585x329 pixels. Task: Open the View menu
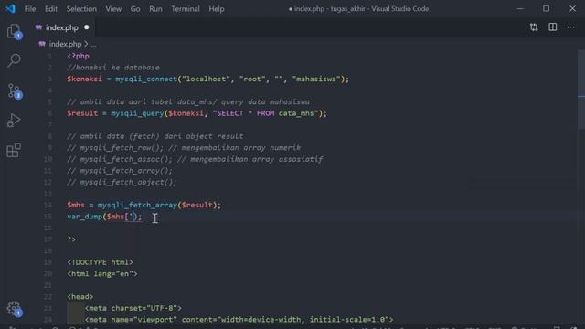pyautogui.click(x=113, y=8)
